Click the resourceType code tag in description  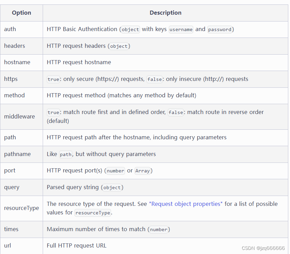(93, 213)
